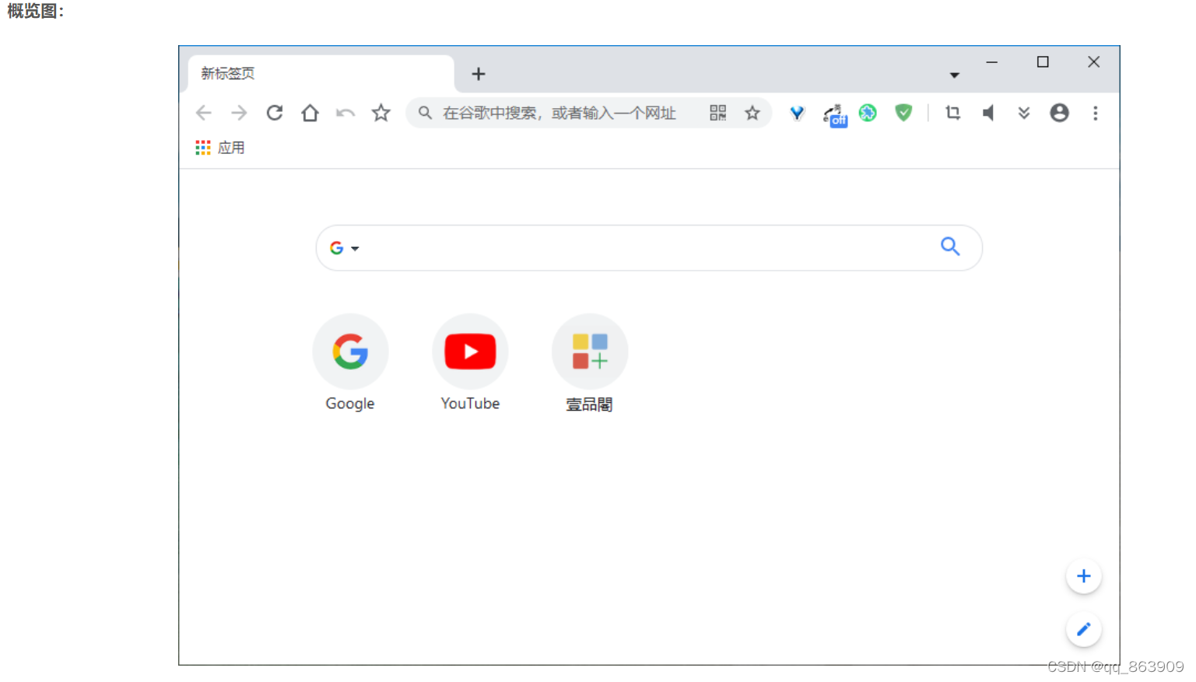Click the star icon beside home button
Image resolution: width=1196 pixels, height=682 pixels.
pyautogui.click(x=381, y=113)
